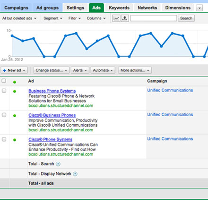Viewport: 208px width, 203px height.
Task: Open the New ad dropdown
Action: pos(14,70)
